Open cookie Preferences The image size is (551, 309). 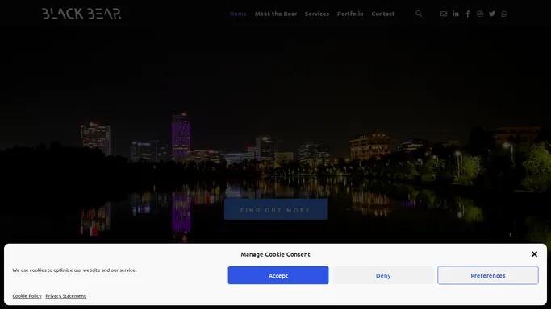(x=488, y=275)
